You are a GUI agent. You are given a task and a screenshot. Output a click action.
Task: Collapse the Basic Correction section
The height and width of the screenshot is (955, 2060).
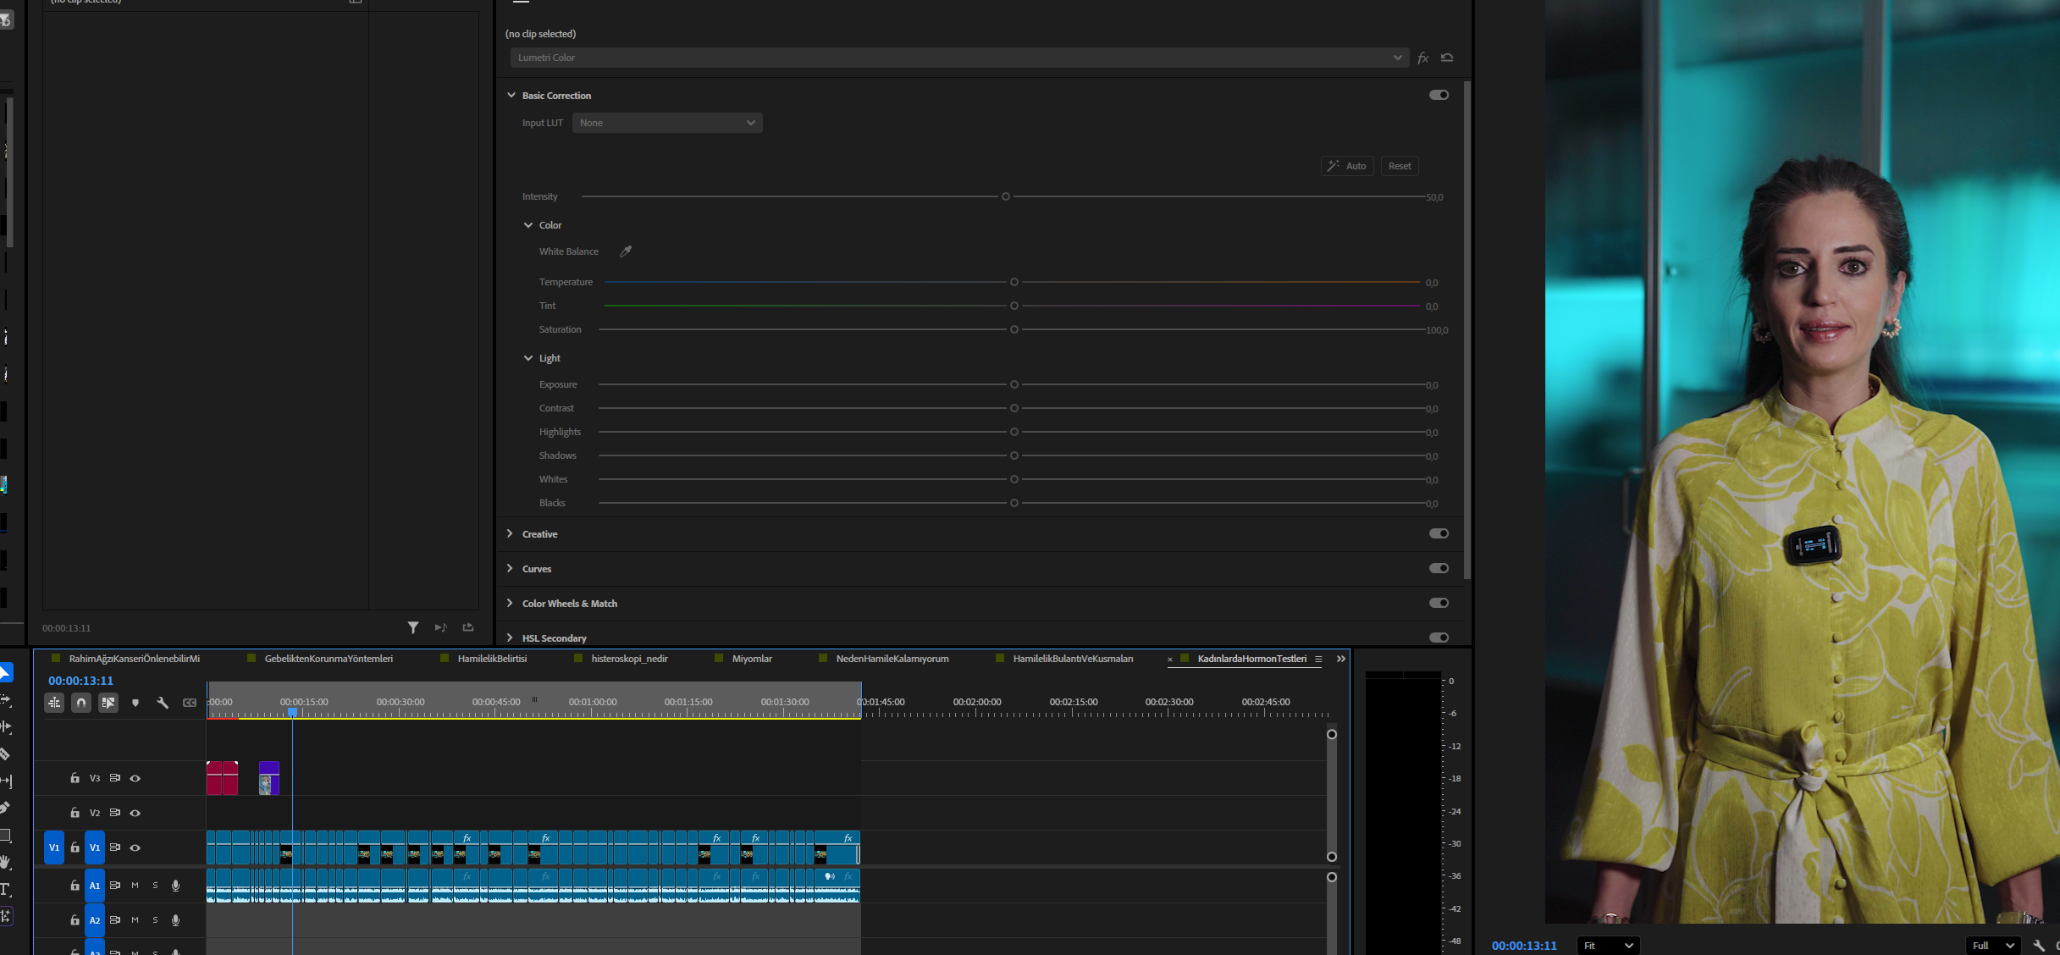511,95
